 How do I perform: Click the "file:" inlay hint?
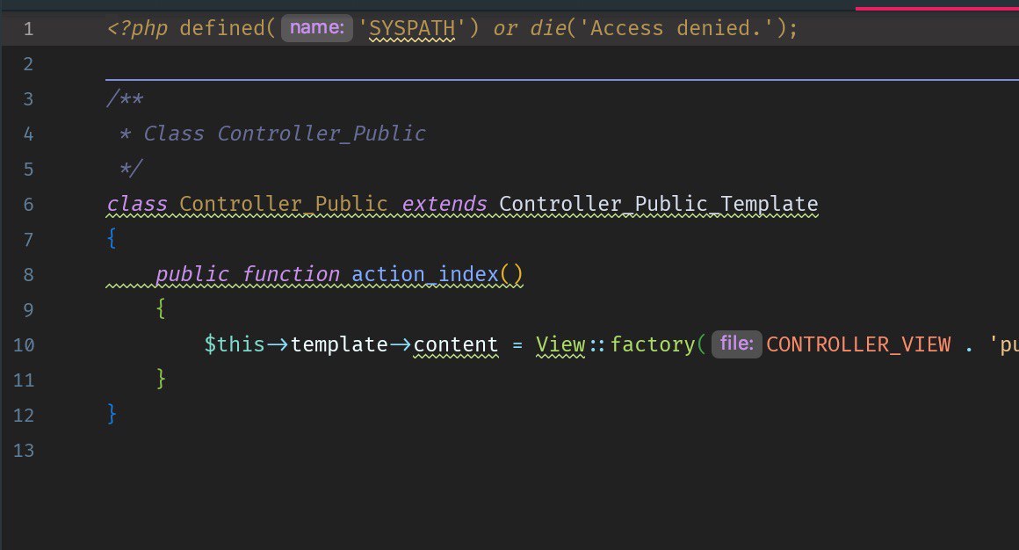point(736,344)
